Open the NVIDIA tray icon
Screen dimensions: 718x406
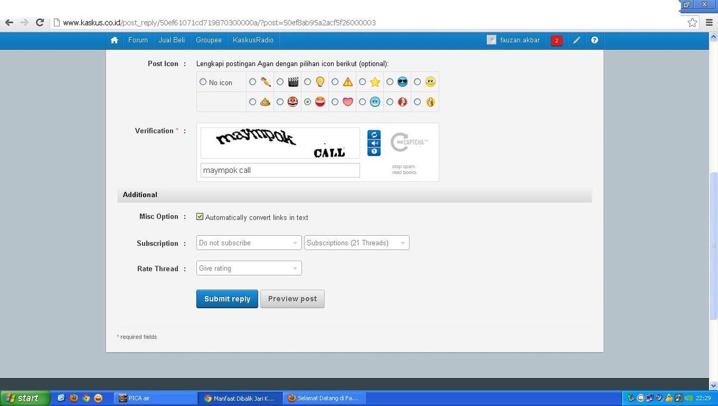688,398
